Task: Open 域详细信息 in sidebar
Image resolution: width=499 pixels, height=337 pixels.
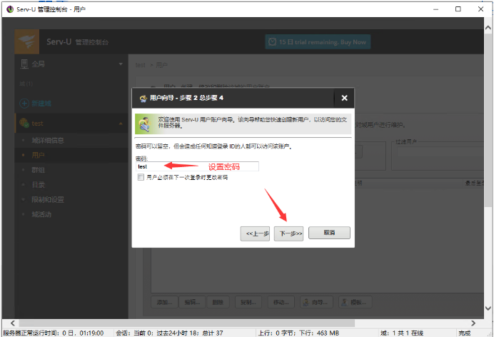Action: (x=48, y=141)
